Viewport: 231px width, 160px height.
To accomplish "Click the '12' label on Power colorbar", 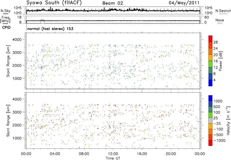I will 215,68.
